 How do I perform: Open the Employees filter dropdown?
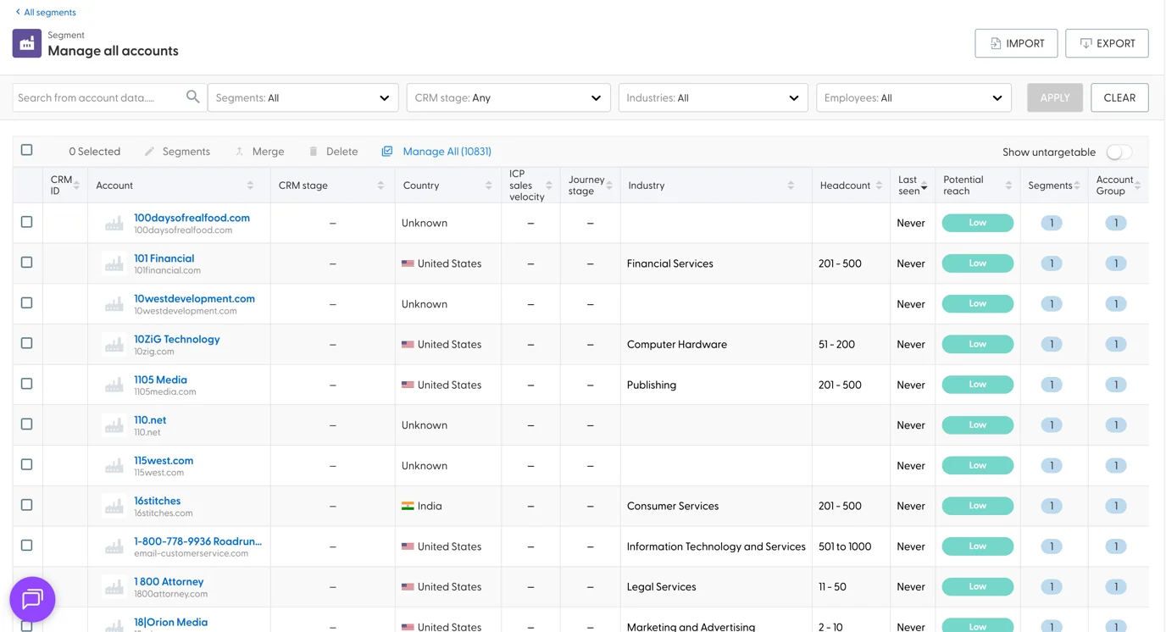[913, 97]
